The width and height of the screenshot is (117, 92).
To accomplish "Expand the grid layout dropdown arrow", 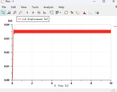I will click(x=60, y=13).
